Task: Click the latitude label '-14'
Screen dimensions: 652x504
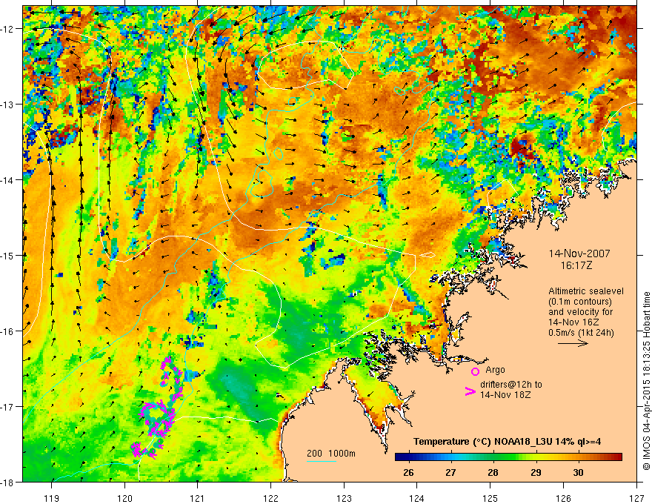Action: 9,180
